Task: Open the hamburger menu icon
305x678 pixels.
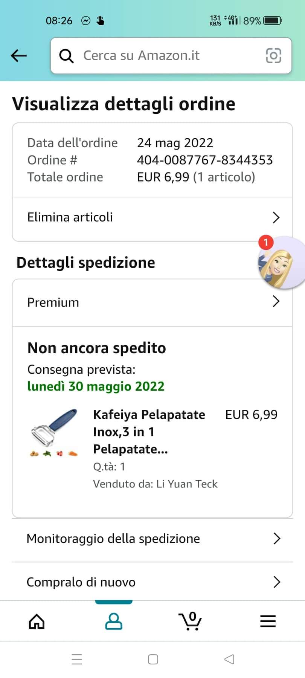Action: pos(268,621)
